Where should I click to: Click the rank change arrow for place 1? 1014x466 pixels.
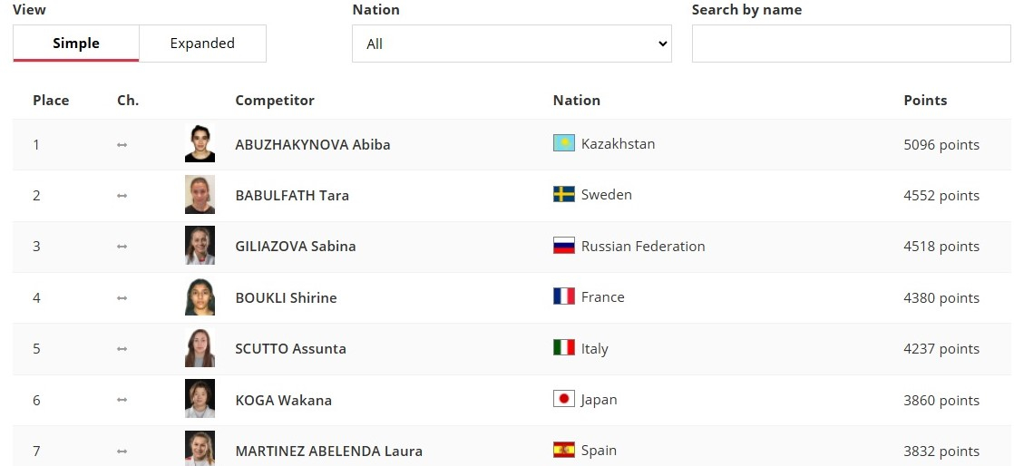pos(122,144)
